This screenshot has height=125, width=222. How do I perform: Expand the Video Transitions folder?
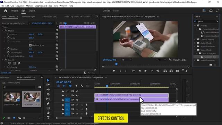coord(195,60)
